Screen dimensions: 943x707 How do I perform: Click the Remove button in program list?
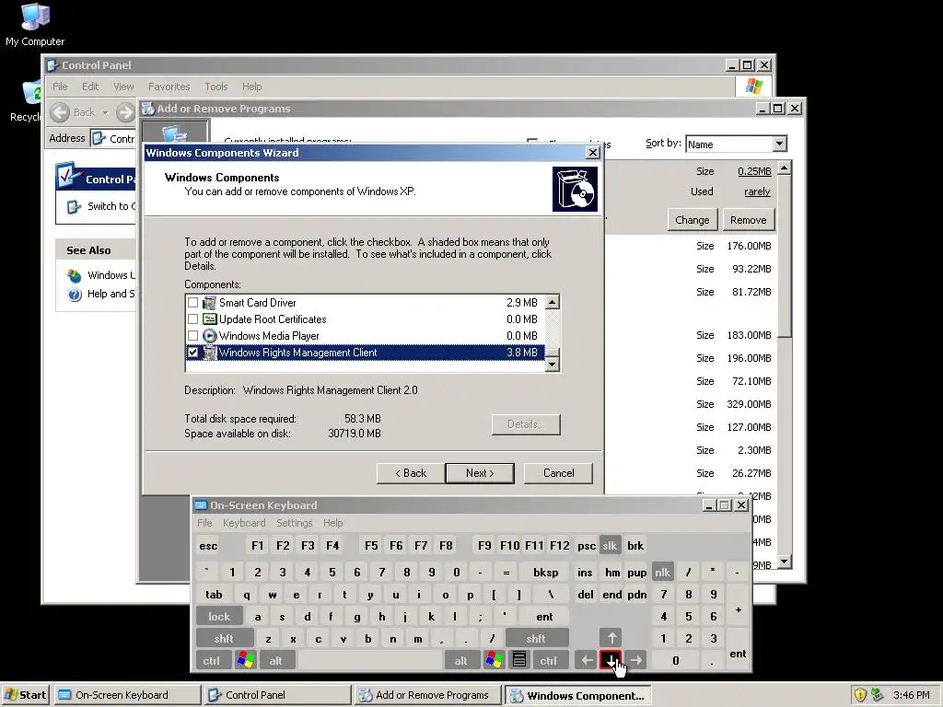point(748,220)
